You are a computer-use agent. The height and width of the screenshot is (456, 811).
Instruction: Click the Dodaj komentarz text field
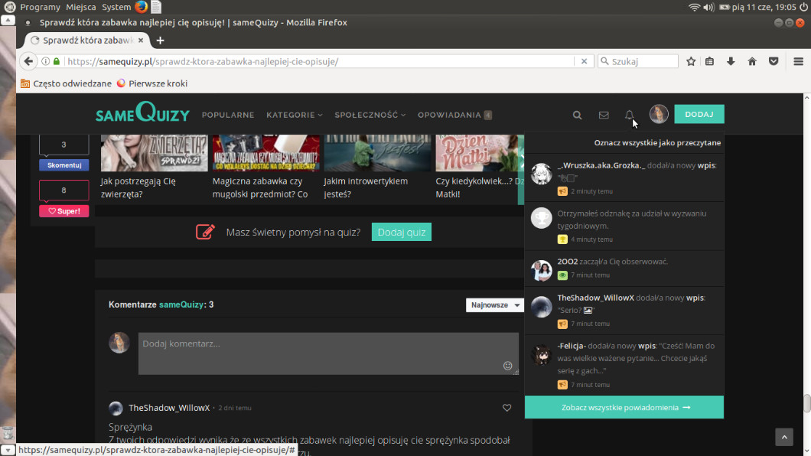pyautogui.click(x=321, y=352)
